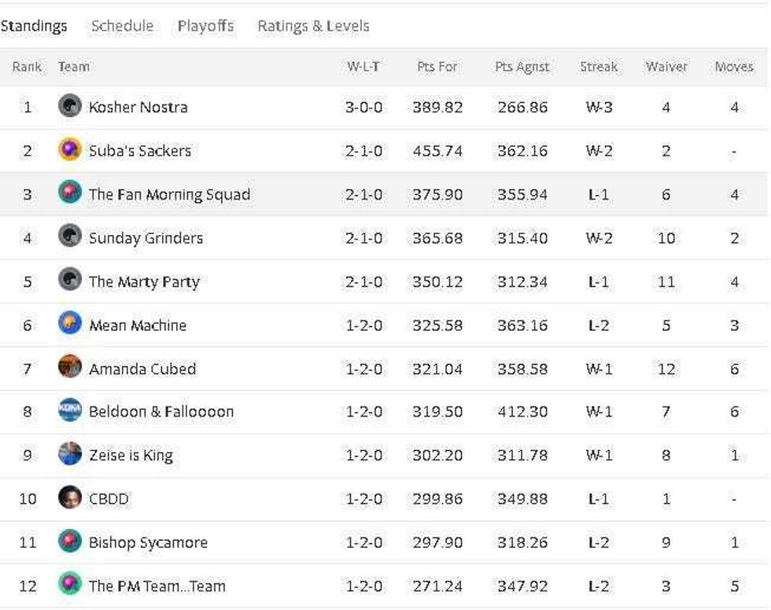Click CBDD team portrait avatar
The height and width of the screenshot is (610, 771).
pos(70,498)
